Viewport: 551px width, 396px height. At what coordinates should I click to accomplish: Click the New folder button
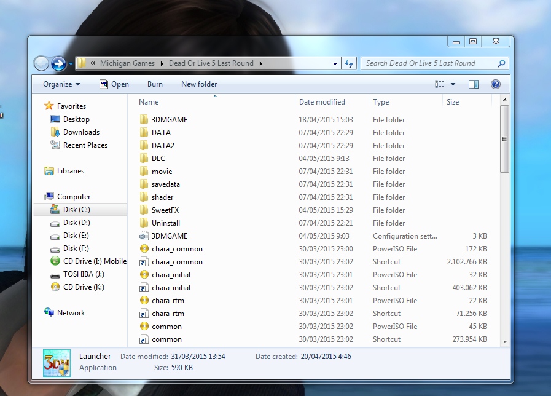tap(199, 84)
